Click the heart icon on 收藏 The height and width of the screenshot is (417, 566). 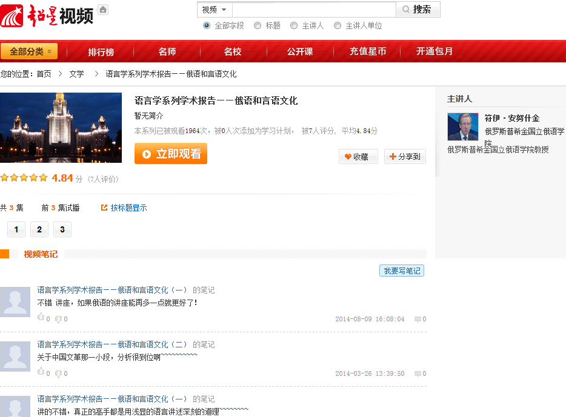(348, 156)
